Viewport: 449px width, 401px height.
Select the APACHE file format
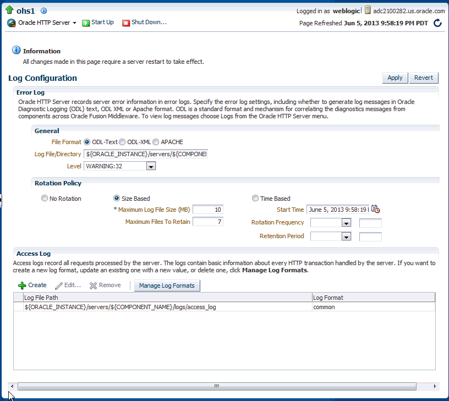click(156, 142)
